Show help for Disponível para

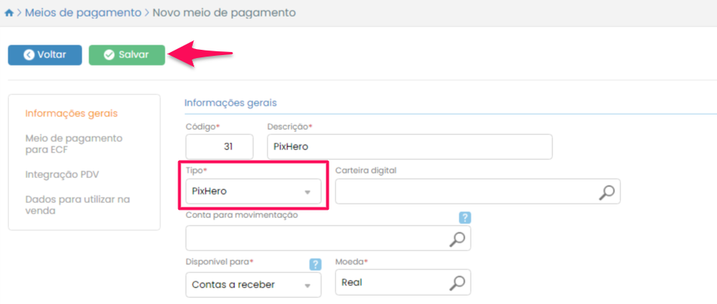pos(315,264)
